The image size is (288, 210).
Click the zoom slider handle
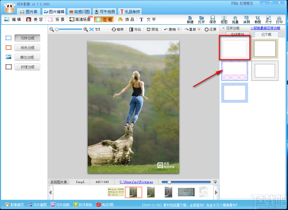57,29
